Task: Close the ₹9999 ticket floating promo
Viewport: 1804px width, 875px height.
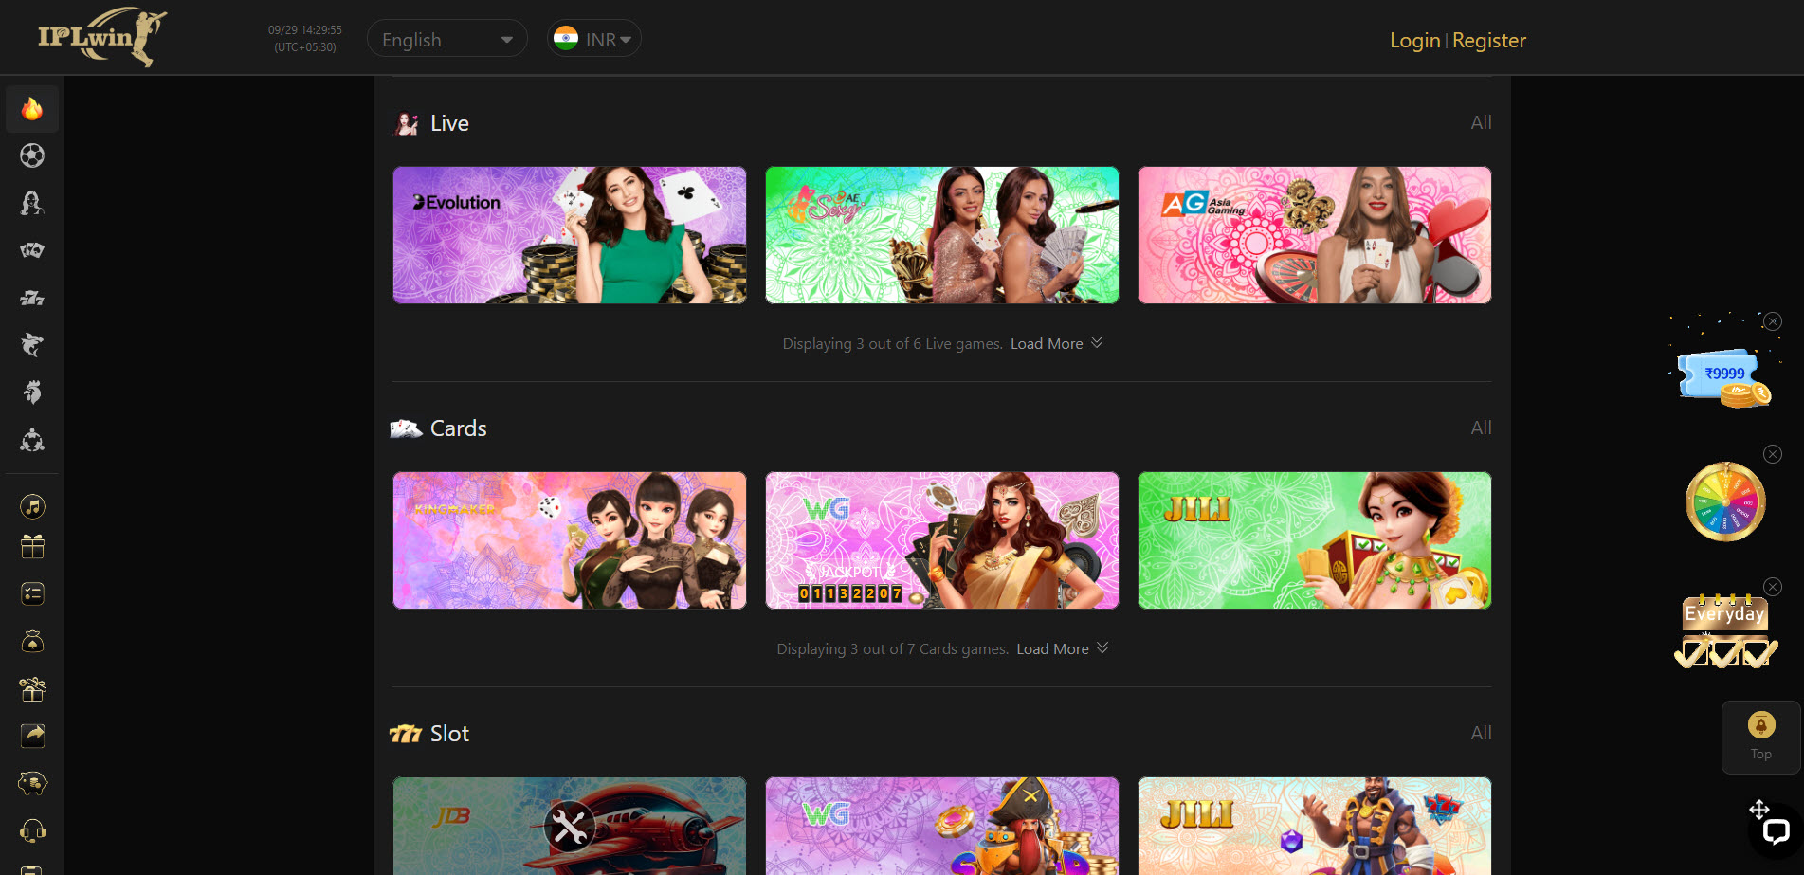Action: coord(1773,321)
